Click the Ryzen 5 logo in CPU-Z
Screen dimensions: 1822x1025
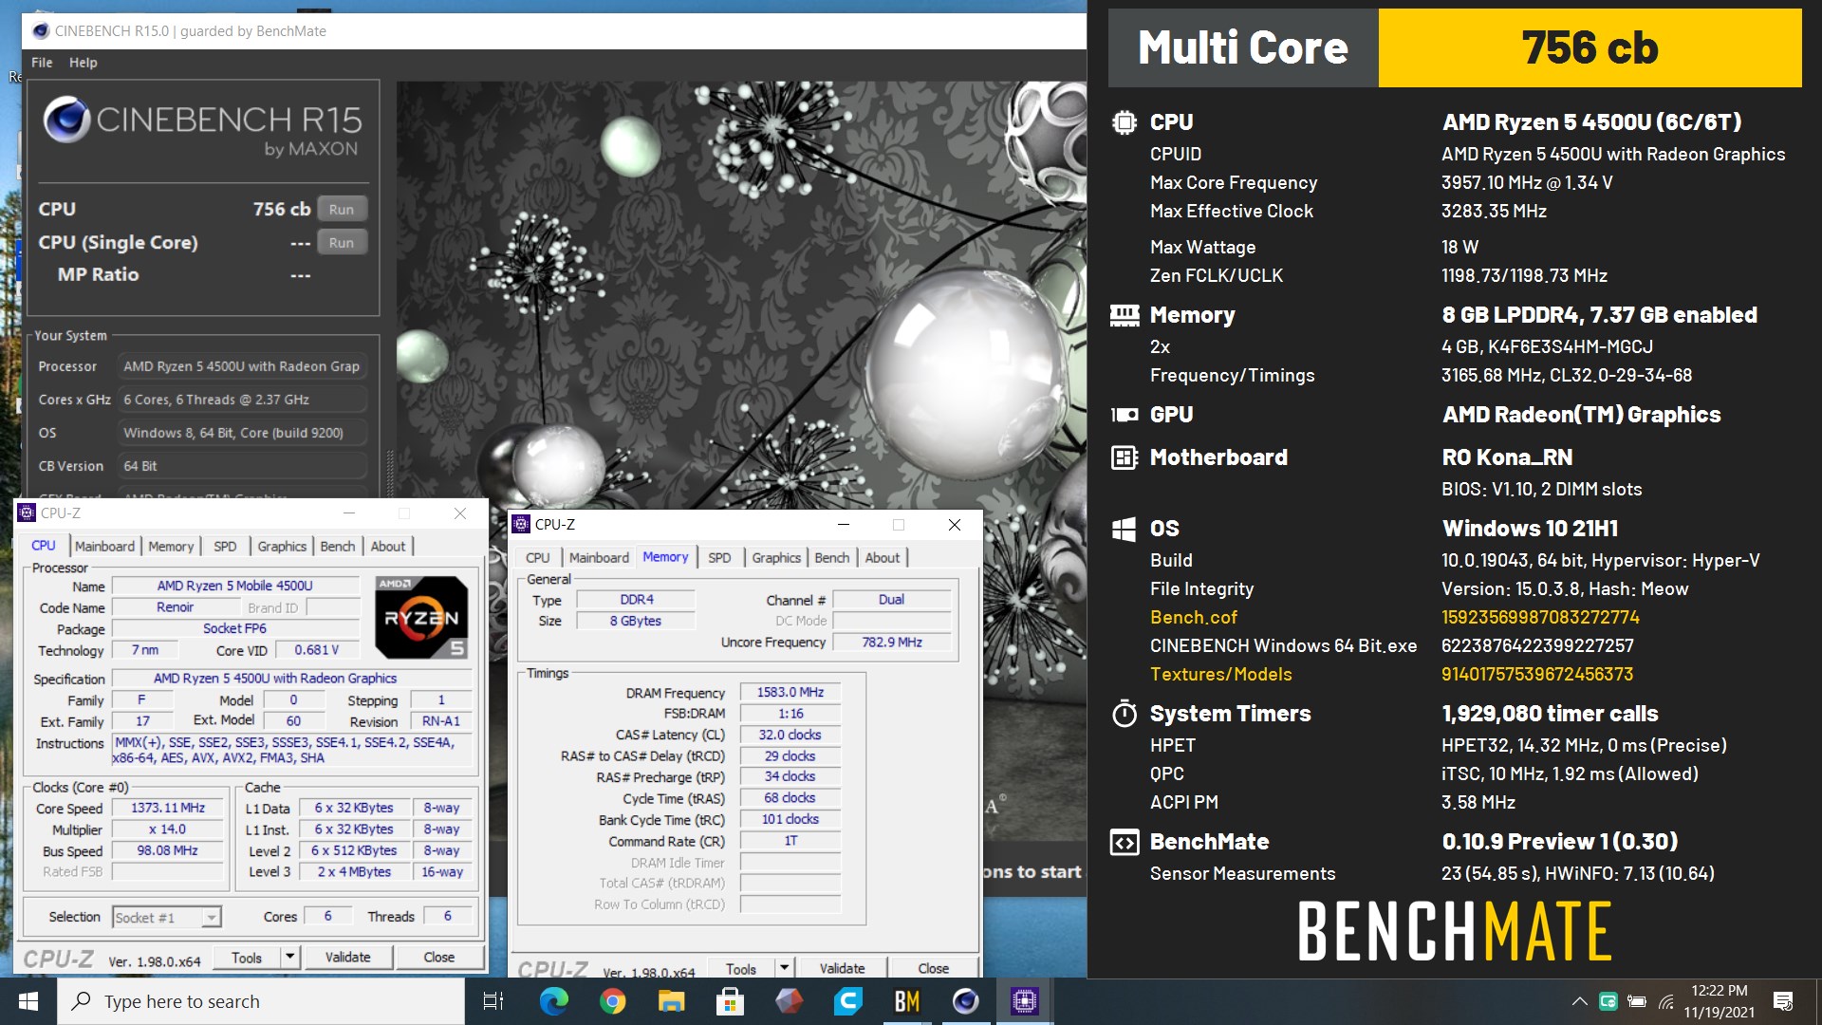pos(421,618)
